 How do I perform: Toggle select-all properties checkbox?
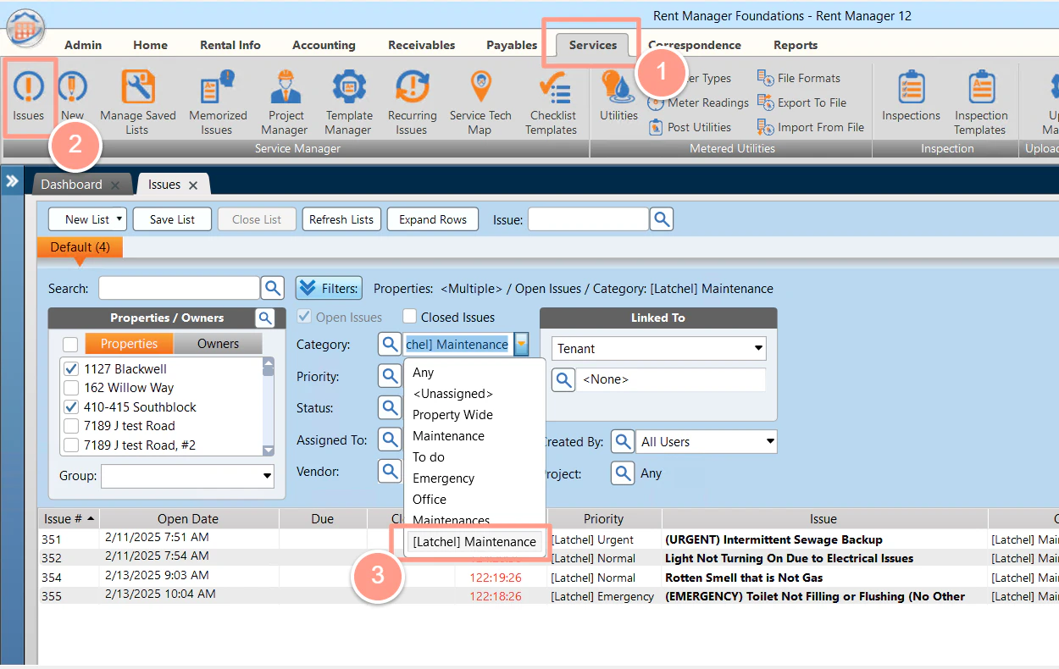point(70,344)
